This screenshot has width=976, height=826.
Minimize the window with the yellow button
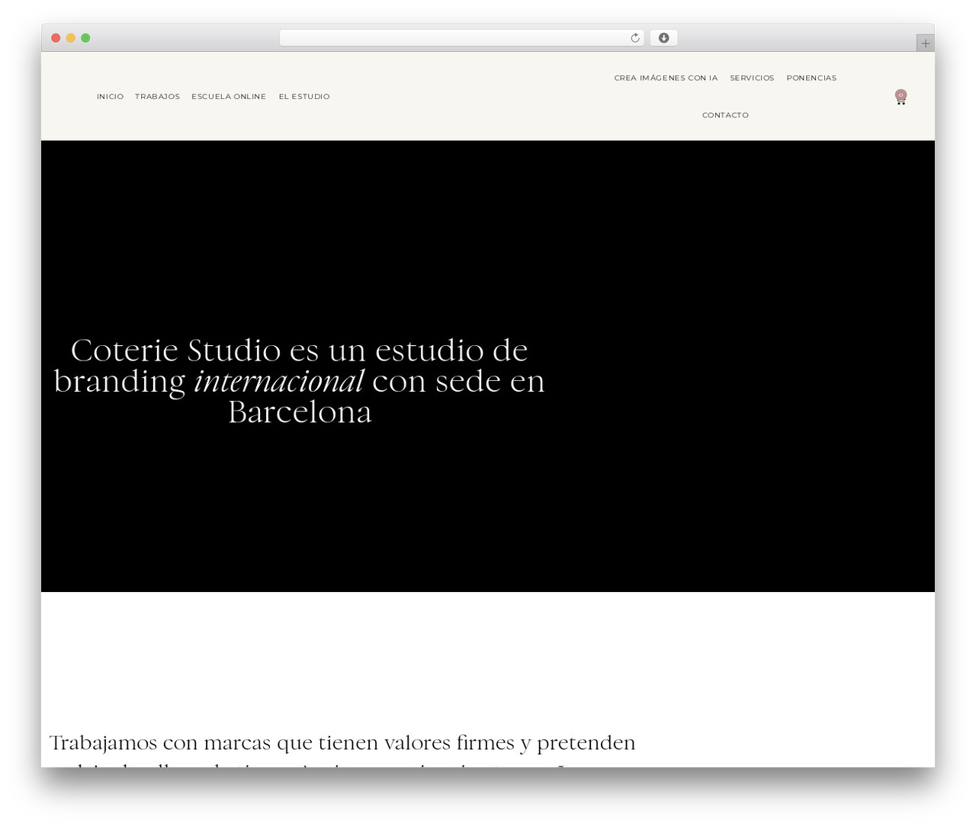click(x=71, y=38)
